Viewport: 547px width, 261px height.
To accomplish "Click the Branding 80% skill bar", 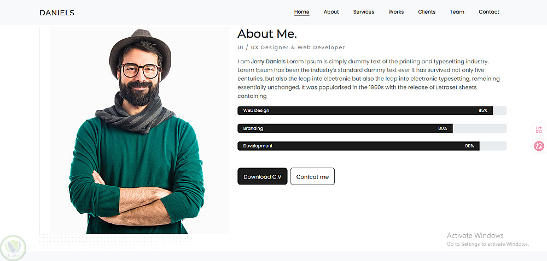I will click(372, 128).
